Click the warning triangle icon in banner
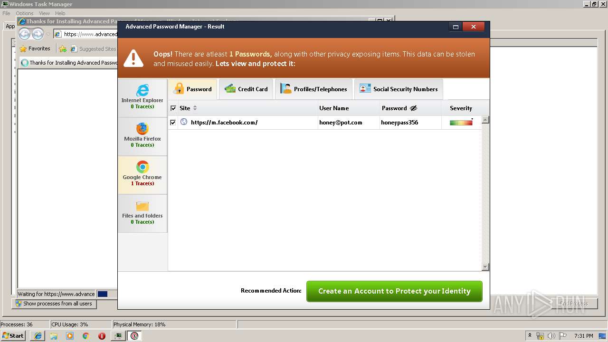The image size is (608, 342). point(133,58)
